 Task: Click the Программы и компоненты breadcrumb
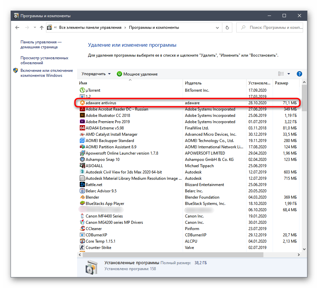(154, 27)
